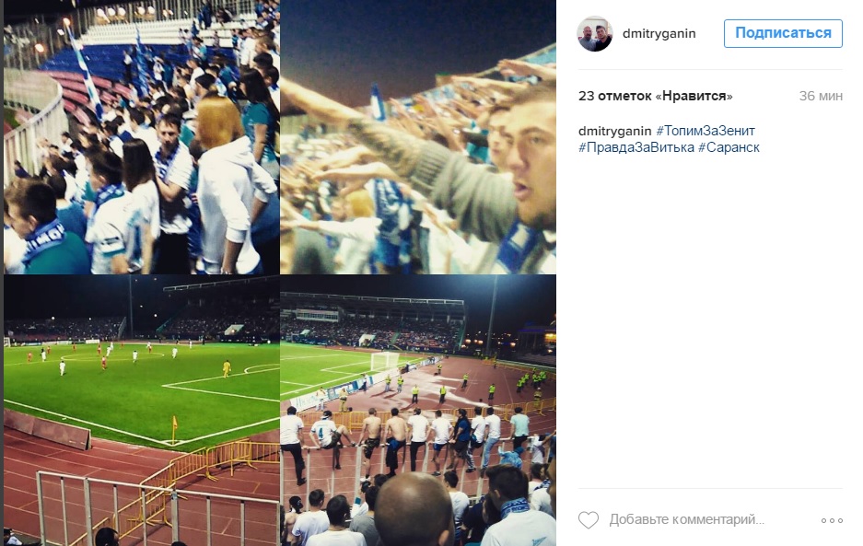Open the dmitryganin username in the caption
Screen dimensions: 863x546
click(x=614, y=131)
